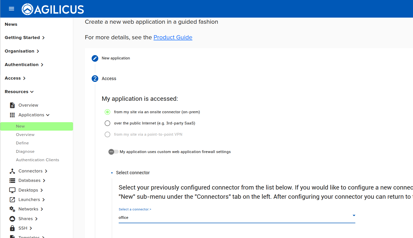This screenshot has width=413, height=238.
Task: Expand the Networks submenu chevron
Action: point(42,209)
